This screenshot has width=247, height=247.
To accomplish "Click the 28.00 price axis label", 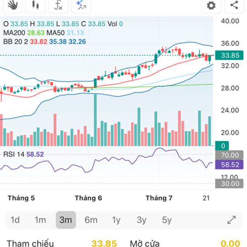I will 230,88.
